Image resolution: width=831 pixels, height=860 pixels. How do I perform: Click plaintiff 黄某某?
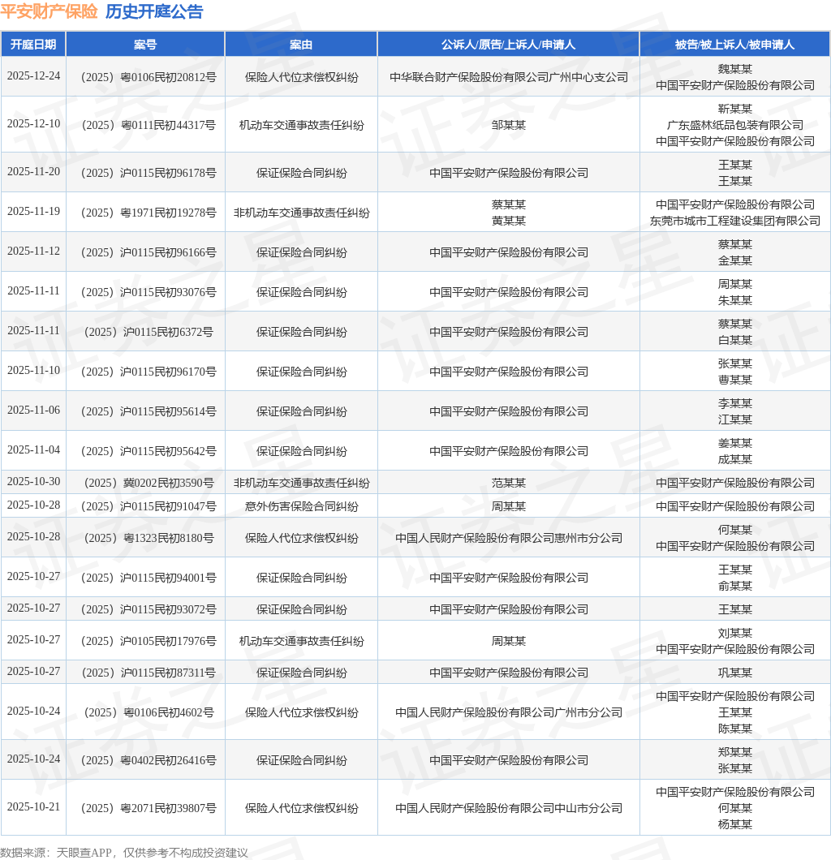[509, 221]
